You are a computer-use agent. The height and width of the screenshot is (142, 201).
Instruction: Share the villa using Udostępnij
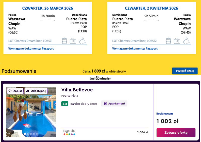(36, 91)
